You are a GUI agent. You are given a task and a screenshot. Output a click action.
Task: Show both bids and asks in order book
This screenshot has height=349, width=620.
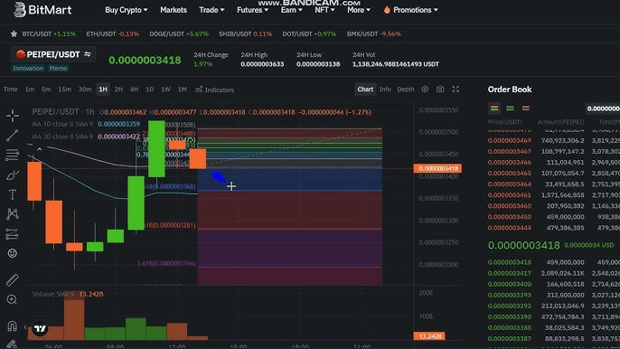494,108
